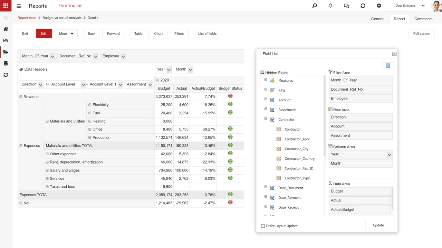Go home using the sidebar house icon
The image size is (442, 248).
pyautogui.click(x=6, y=29)
